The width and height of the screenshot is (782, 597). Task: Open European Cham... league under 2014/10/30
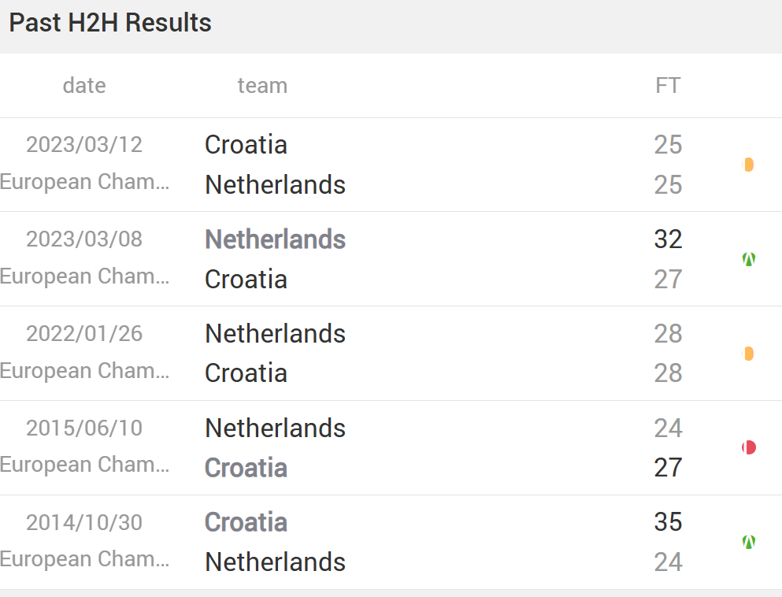(x=84, y=559)
